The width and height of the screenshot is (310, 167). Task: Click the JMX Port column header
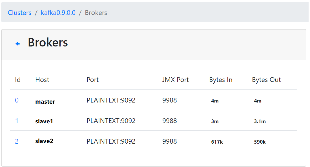pos(175,80)
